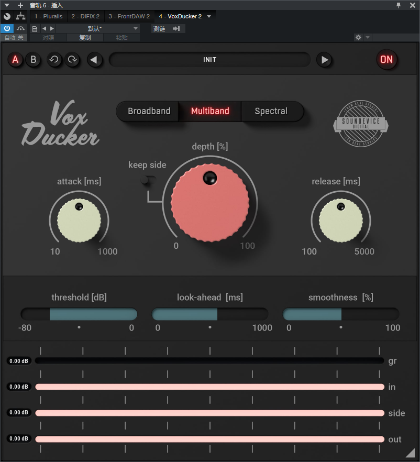Expand the dropdown beside the gear

(368, 37)
